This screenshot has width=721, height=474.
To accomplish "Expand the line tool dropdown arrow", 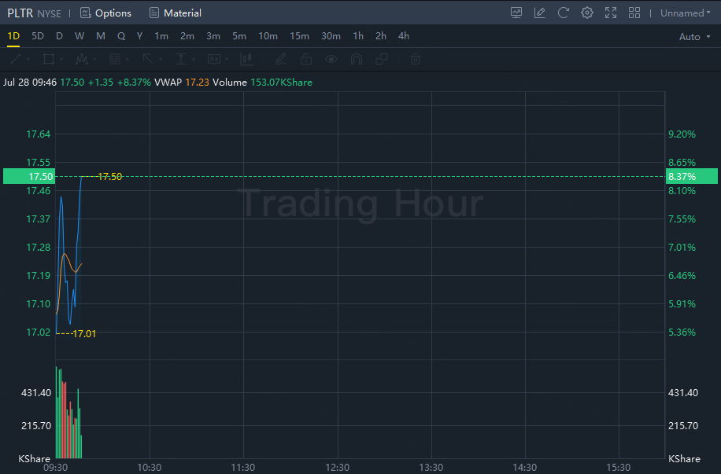I will tap(28, 59).
